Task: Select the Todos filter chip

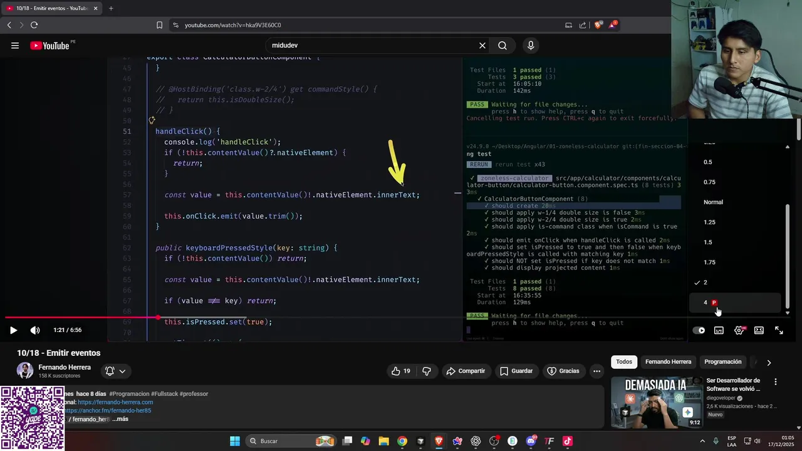Action: [624, 362]
